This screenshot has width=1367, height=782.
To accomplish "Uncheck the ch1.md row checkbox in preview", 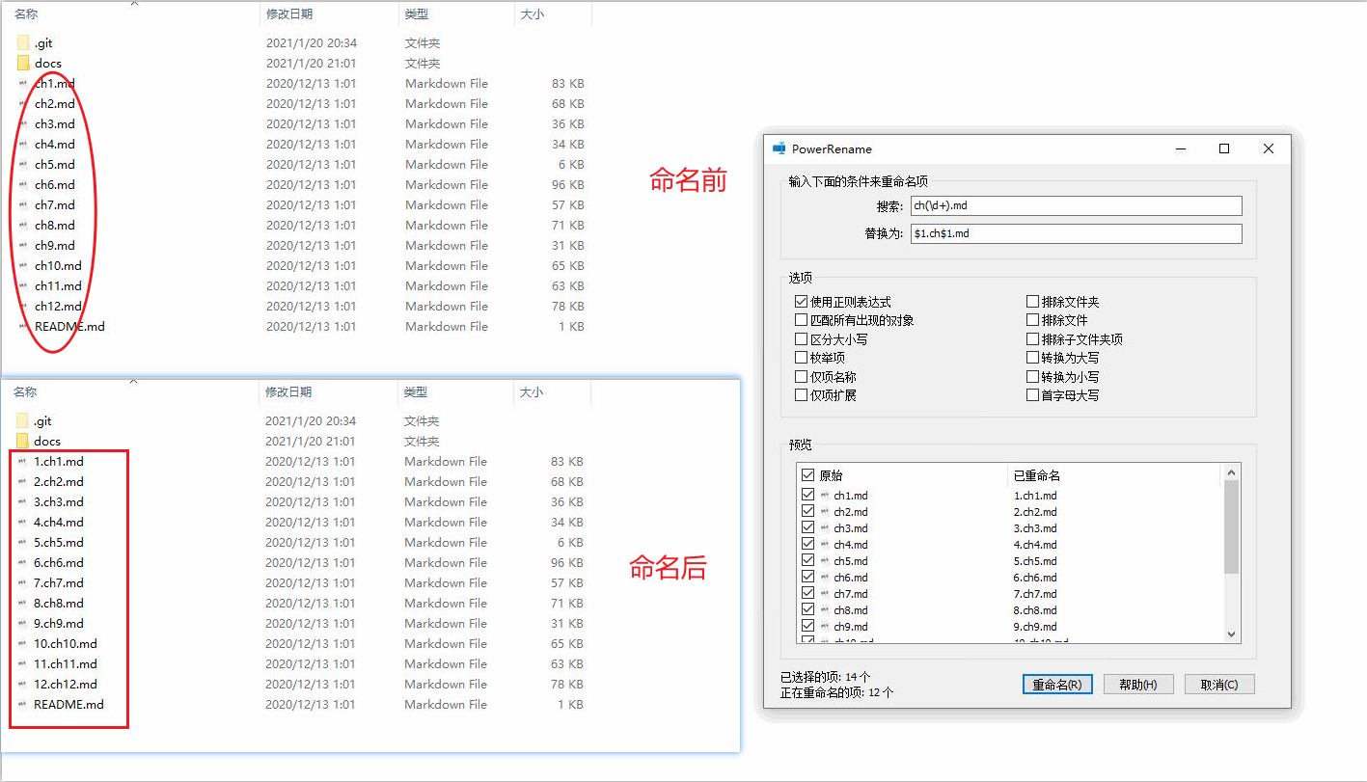I will click(807, 495).
